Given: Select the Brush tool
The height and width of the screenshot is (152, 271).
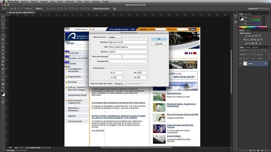Looking at the screenshot, I should click(3, 43).
